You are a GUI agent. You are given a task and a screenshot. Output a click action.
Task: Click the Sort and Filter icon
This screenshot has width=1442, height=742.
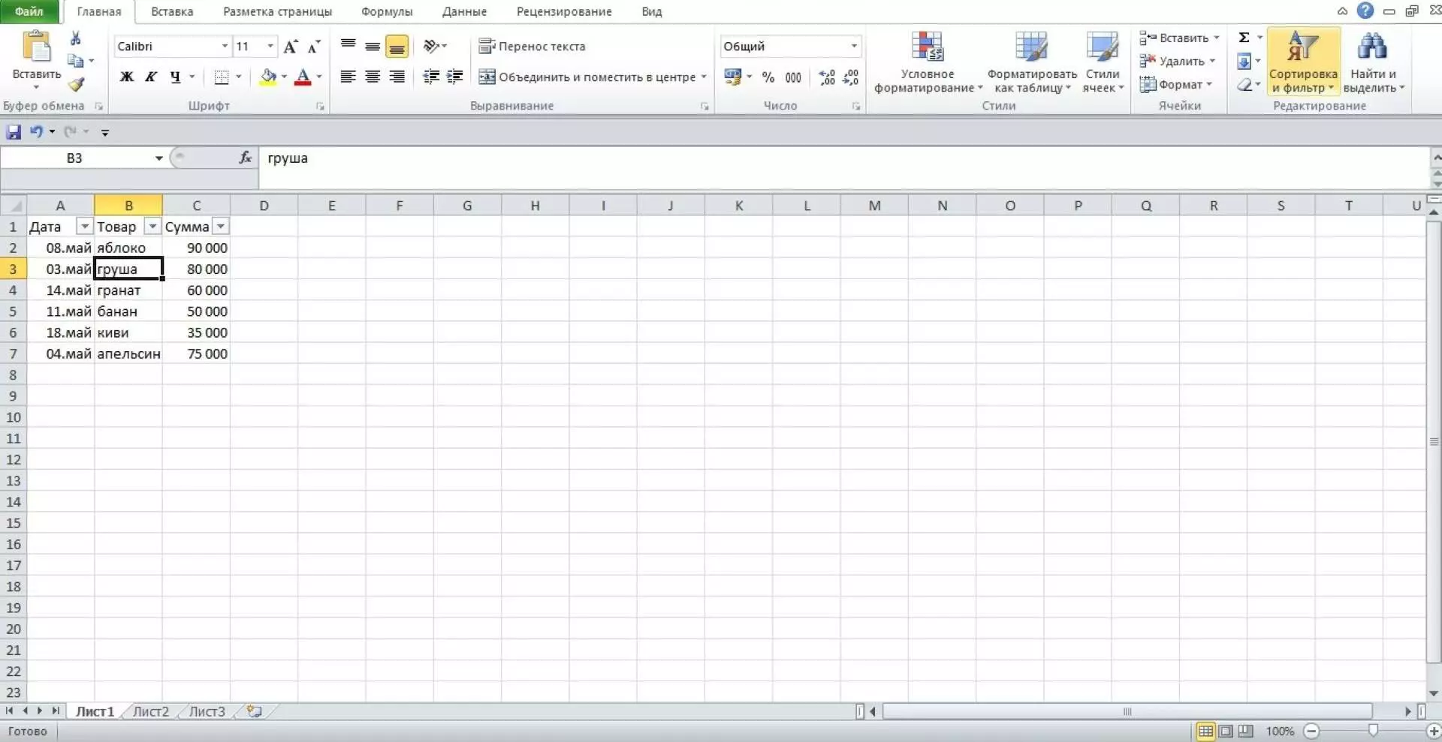[1303, 47]
